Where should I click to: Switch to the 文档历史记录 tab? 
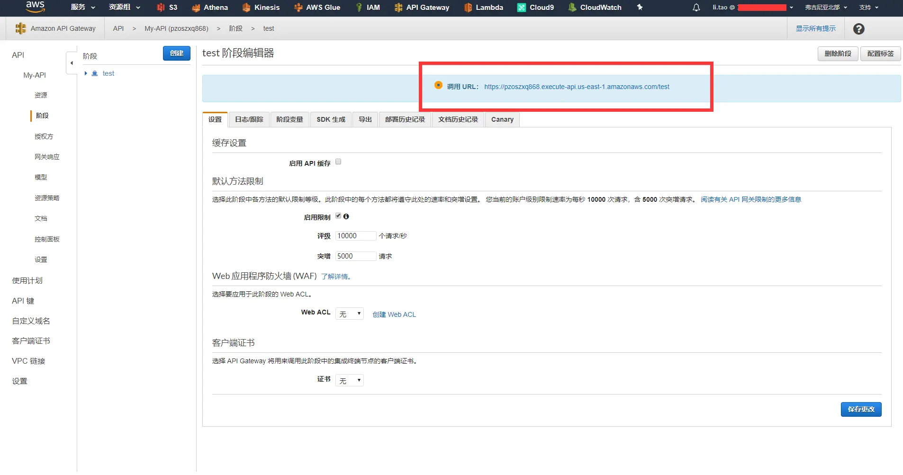pyautogui.click(x=458, y=120)
